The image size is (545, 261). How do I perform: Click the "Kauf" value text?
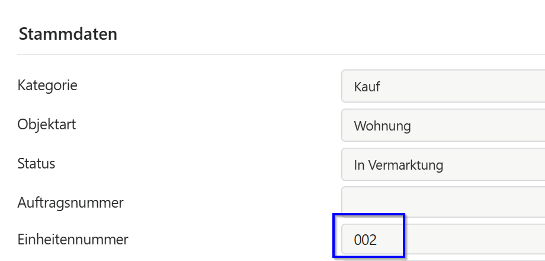pos(367,87)
